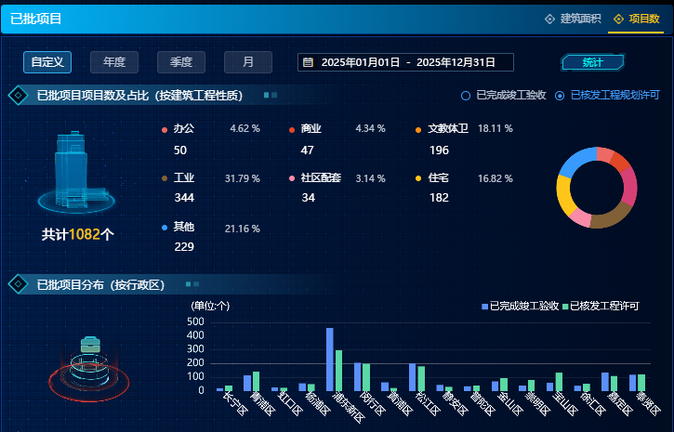The width and height of the screenshot is (674, 432).
Task: Choose the 季度 filter button
Action: tap(181, 62)
